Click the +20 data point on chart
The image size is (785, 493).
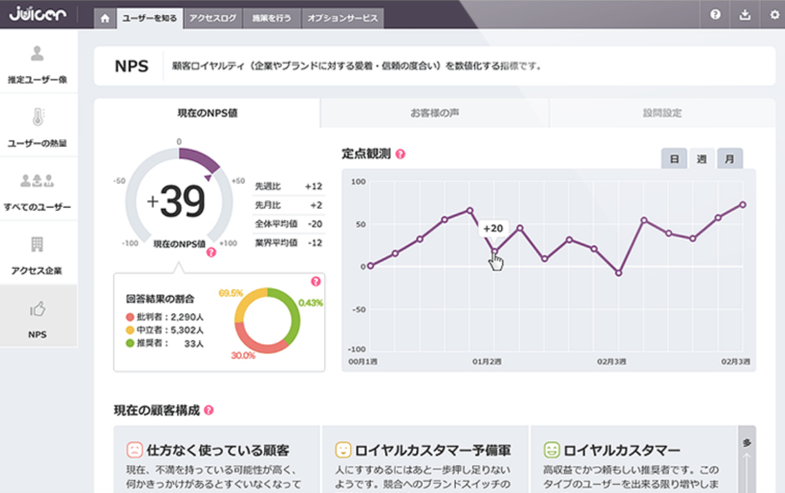point(495,252)
